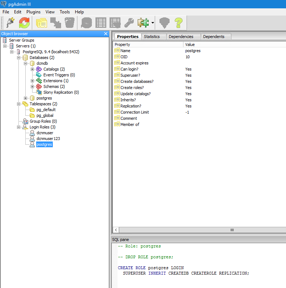The image size is (286, 288).
Task: Click the Value column header
Action: point(235,45)
